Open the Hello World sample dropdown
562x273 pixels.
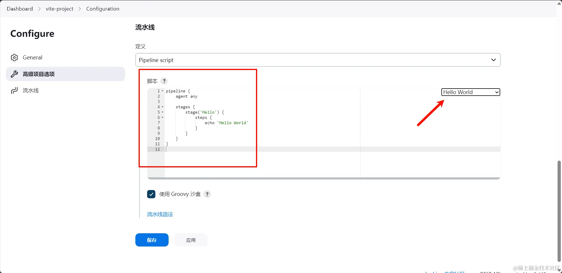[470, 92]
